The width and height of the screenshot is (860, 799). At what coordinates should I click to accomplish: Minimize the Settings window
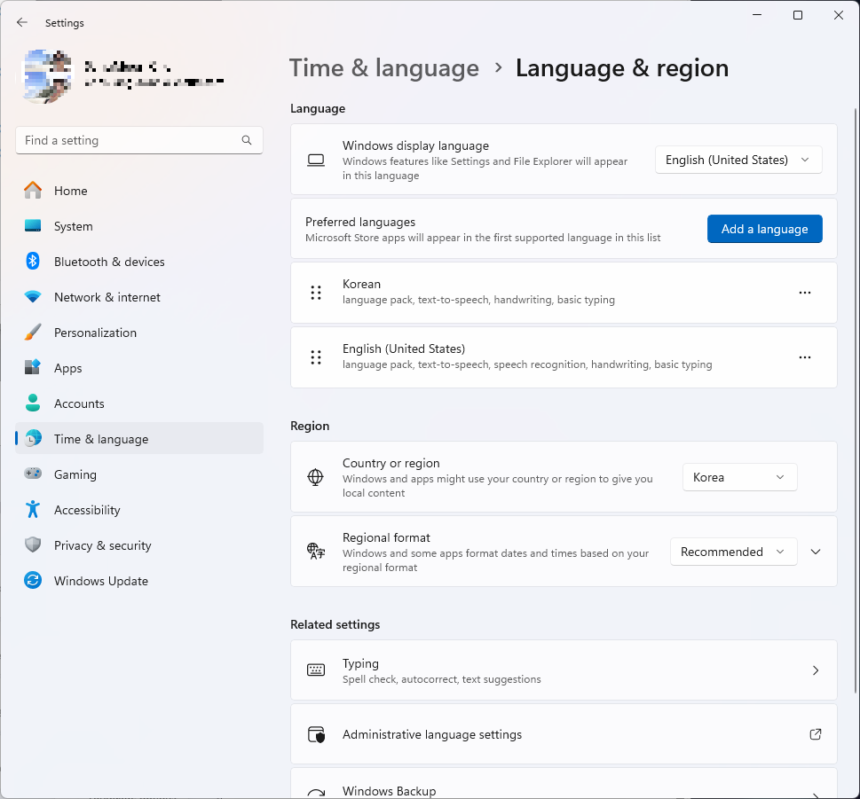click(757, 15)
